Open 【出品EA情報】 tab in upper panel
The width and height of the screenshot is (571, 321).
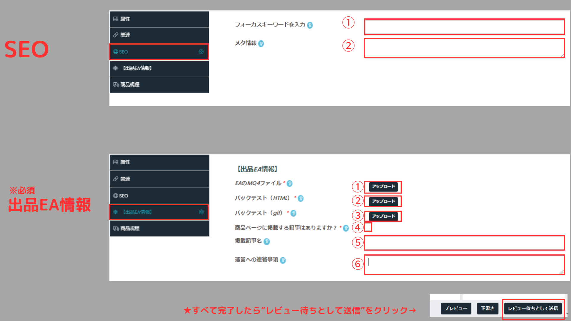[159, 68]
